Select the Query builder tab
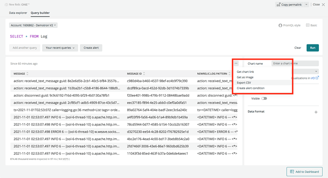 click(40, 13)
